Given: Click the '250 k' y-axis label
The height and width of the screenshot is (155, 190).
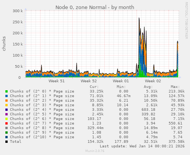Looking at the screenshot, I should pyautogui.click(x=18, y=22).
